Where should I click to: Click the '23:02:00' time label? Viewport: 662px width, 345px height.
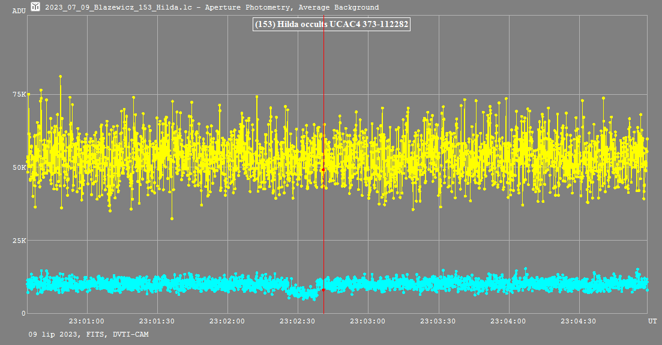coord(227,321)
